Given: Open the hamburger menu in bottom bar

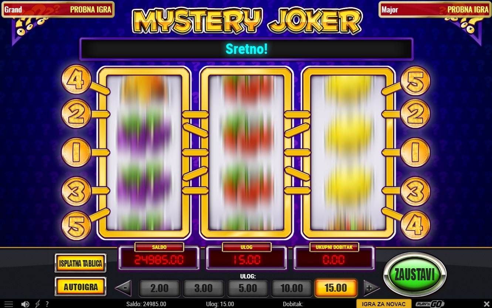Looking at the screenshot, I should click(x=9, y=304).
